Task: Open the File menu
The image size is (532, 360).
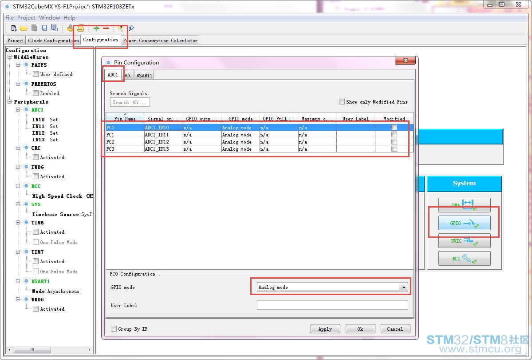Action: point(9,18)
